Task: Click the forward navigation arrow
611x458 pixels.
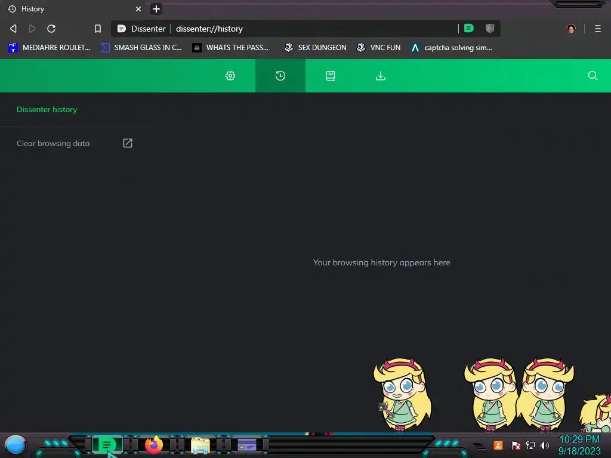Action: (x=32, y=29)
